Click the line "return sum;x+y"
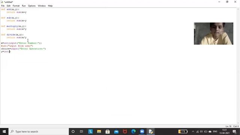This screenshot has width=240, height=135. [16, 12]
